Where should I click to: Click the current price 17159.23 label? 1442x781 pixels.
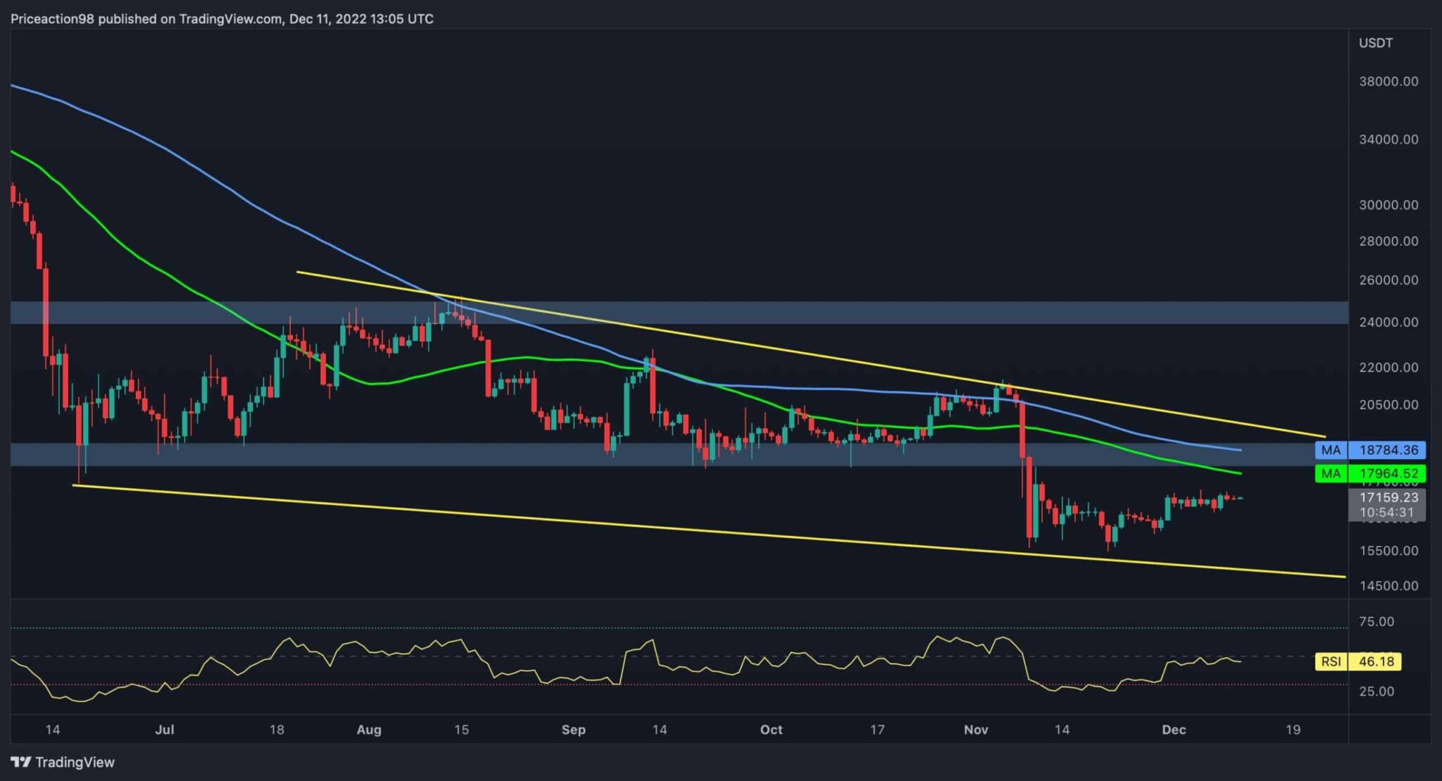click(1388, 497)
